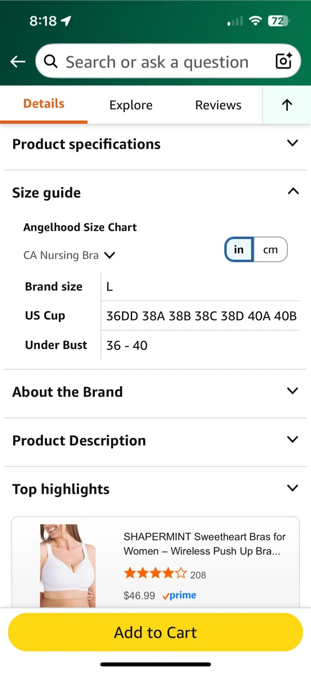Open the Explore tab
Image resolution: width=311 pixels, height=673 pixels.
[131, 105]
